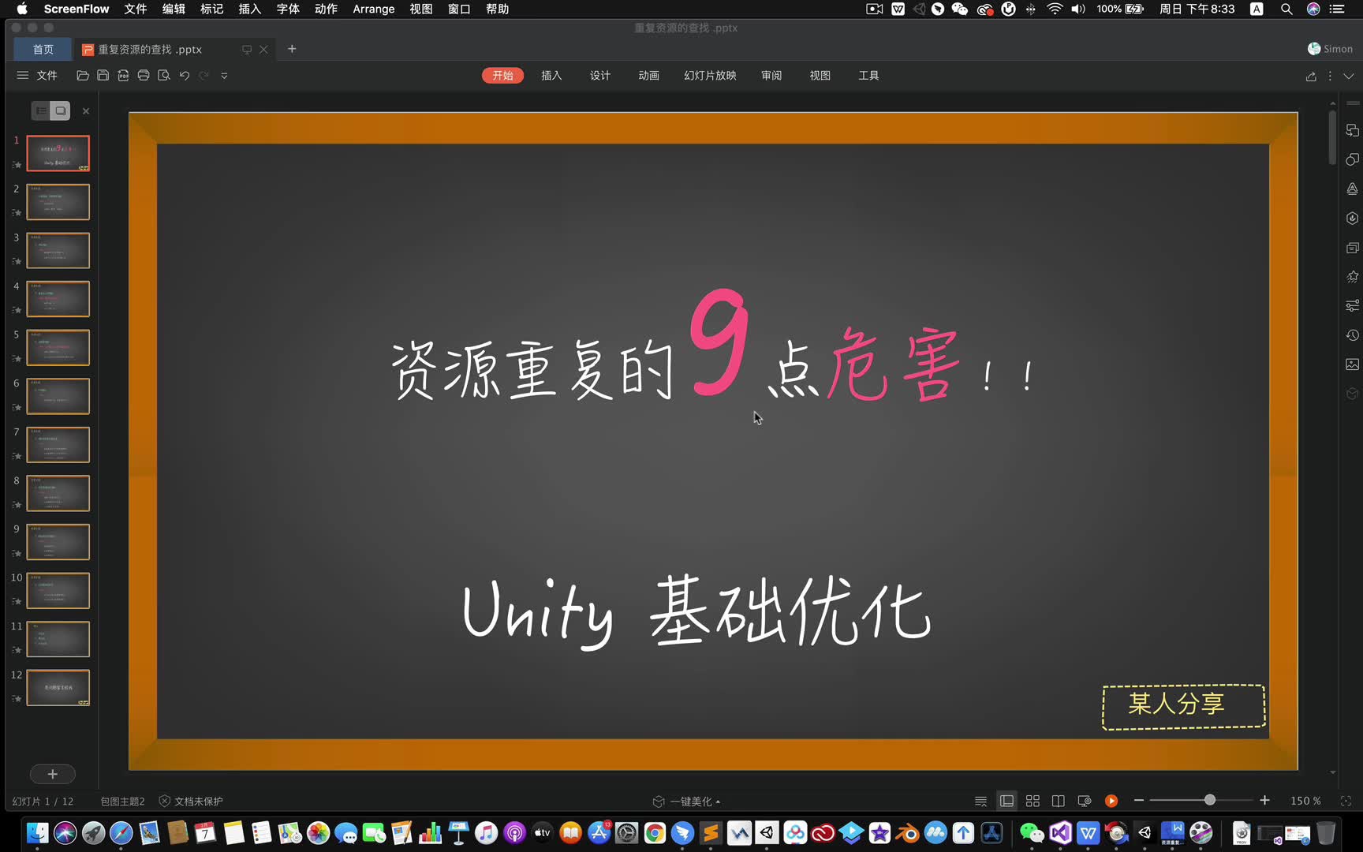Switch to the 插入 ribbon tab
This screenshot has width=1363, height=852.
(x=551, y=76)
